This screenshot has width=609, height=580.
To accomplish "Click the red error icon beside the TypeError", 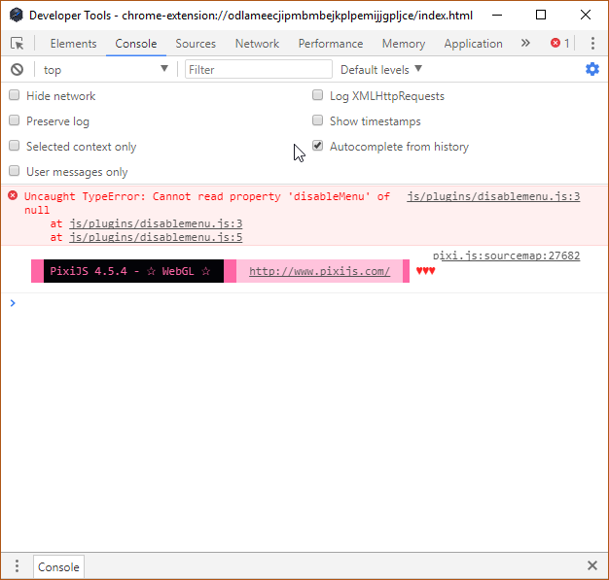I will pos(13,195).
